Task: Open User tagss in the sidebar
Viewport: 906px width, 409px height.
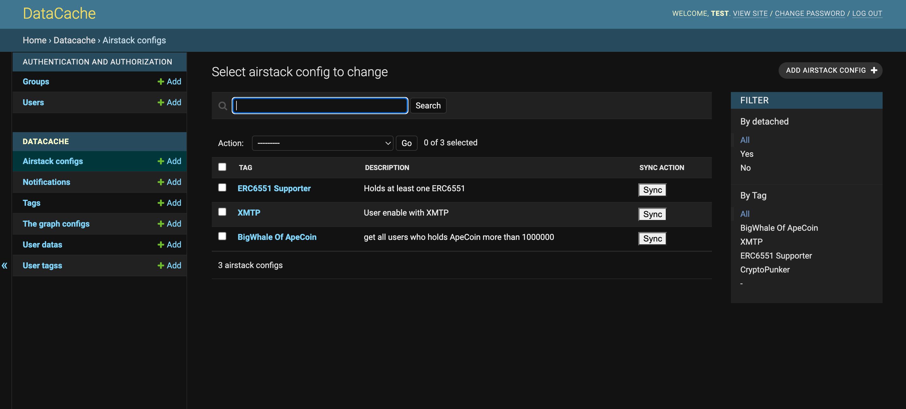Action: click(43, 266)
